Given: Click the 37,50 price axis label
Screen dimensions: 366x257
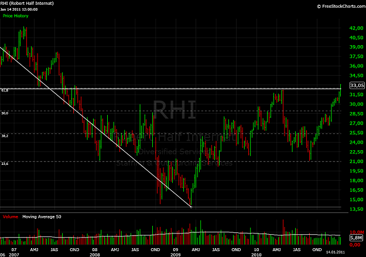Looking at the screenshot, I should [x=356, y=56].
